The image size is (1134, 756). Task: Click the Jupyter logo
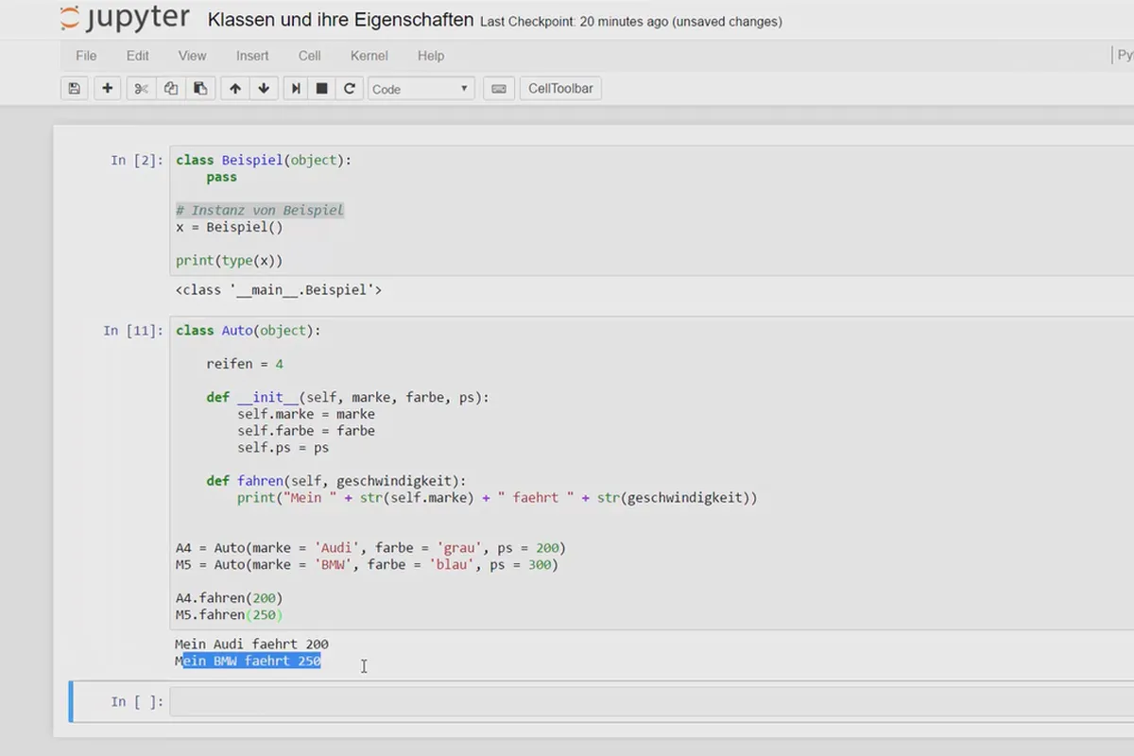tap(125, 19)
